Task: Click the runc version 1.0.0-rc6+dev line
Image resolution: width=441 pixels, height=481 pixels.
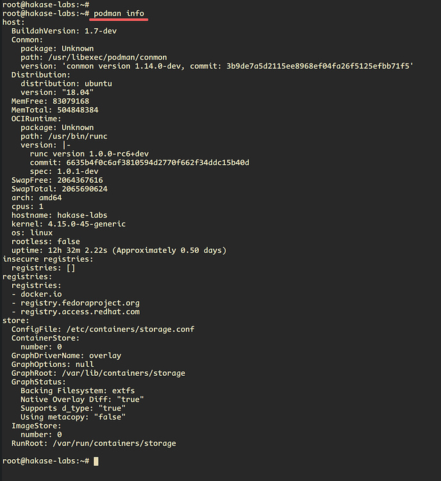Action: click(x=89, y=154)
